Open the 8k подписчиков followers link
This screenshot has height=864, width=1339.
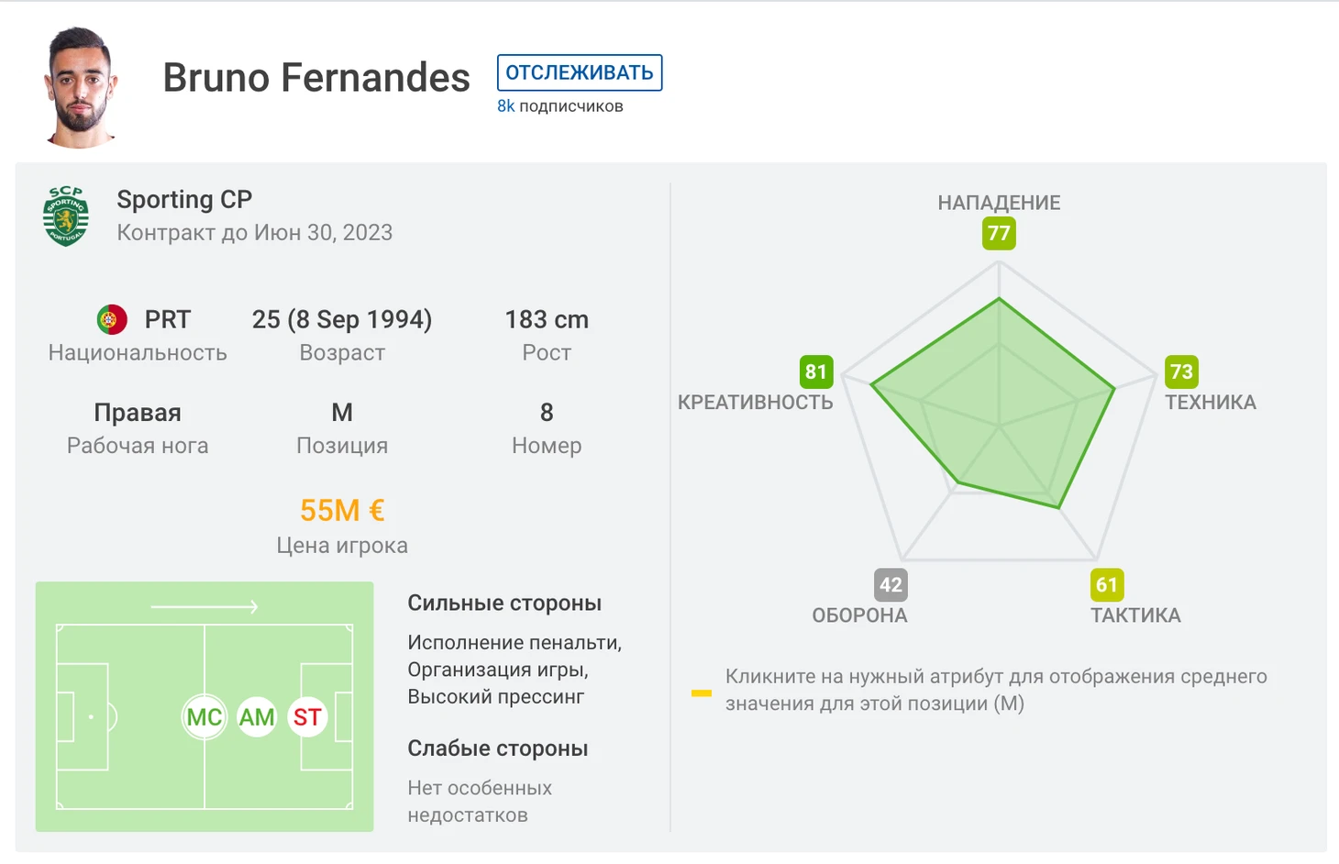pyautogui.click(x=560, y=106)
